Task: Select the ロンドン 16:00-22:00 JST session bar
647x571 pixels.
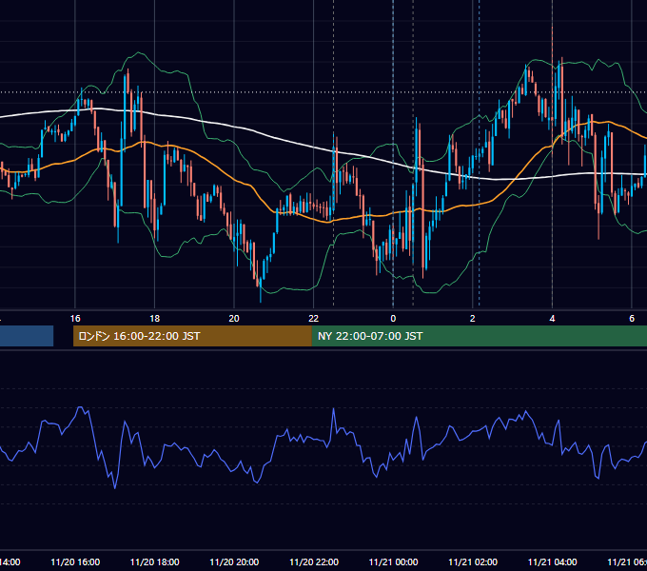Action: [192, 336]
